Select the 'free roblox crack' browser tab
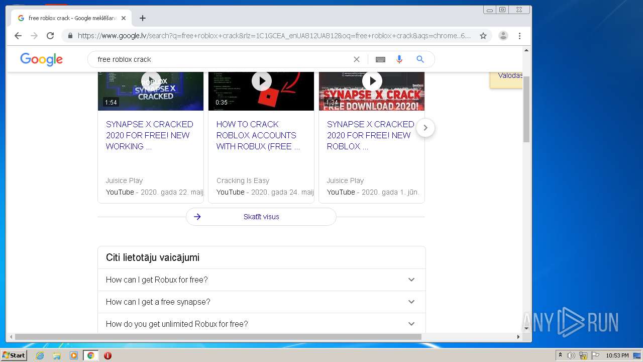The width and height of the screenshot is (643, 362). coord(72,18)
